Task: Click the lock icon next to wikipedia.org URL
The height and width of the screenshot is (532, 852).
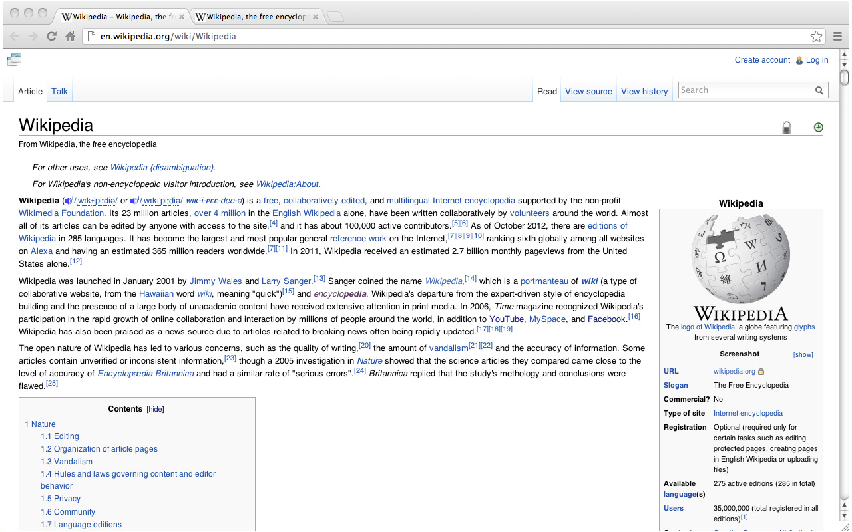Action: pos(761,372)
